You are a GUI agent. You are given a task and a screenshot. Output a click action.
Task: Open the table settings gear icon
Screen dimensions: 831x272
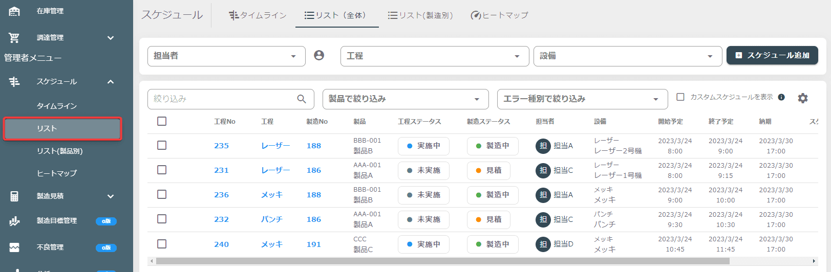tap(803, 98)
